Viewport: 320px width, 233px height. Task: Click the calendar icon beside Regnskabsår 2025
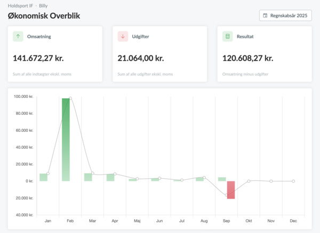266,16
